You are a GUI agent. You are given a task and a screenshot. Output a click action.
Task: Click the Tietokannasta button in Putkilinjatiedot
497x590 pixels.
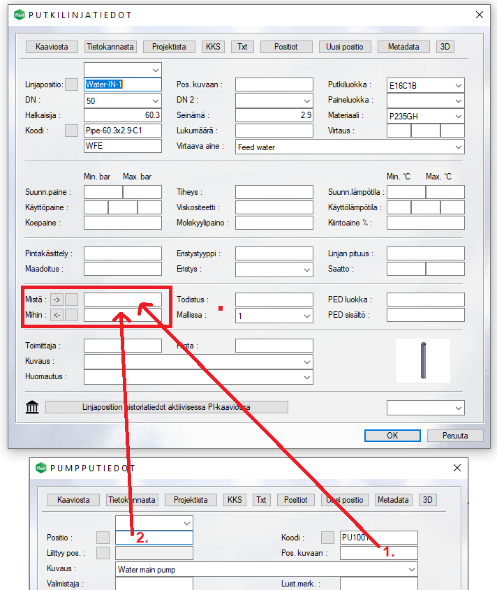(x=110, y=47)
